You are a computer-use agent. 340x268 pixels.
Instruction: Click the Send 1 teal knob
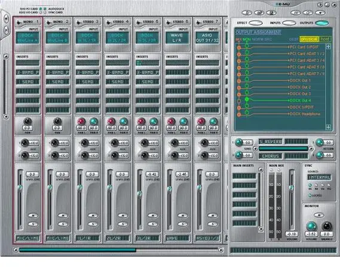point(239,142)
